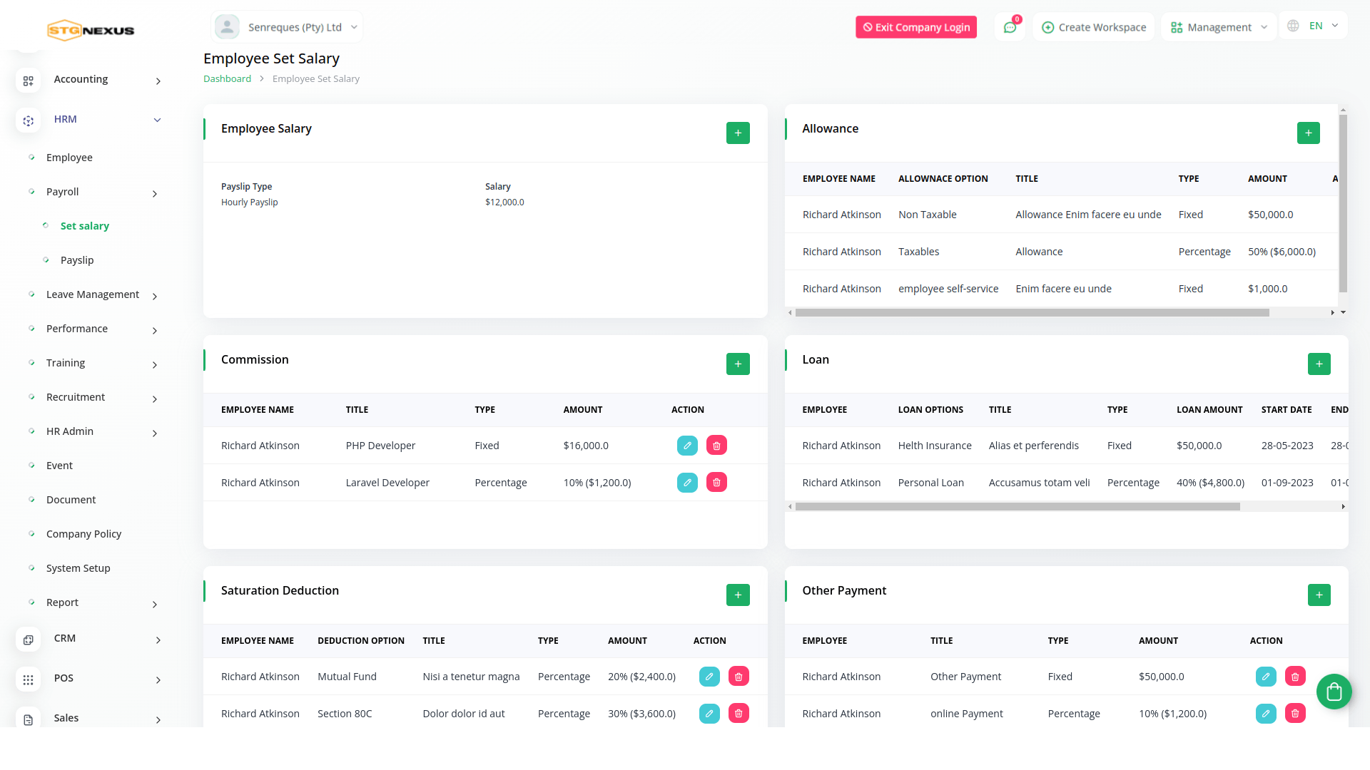The height and width of the screenshot is (770, 1370).
Task: Select Set salary in the sidebar
Action: tap(85, 226)
